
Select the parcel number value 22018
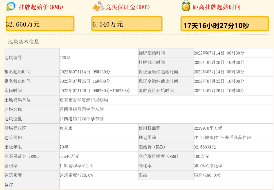pyautogui.click(x=65, y=58)
